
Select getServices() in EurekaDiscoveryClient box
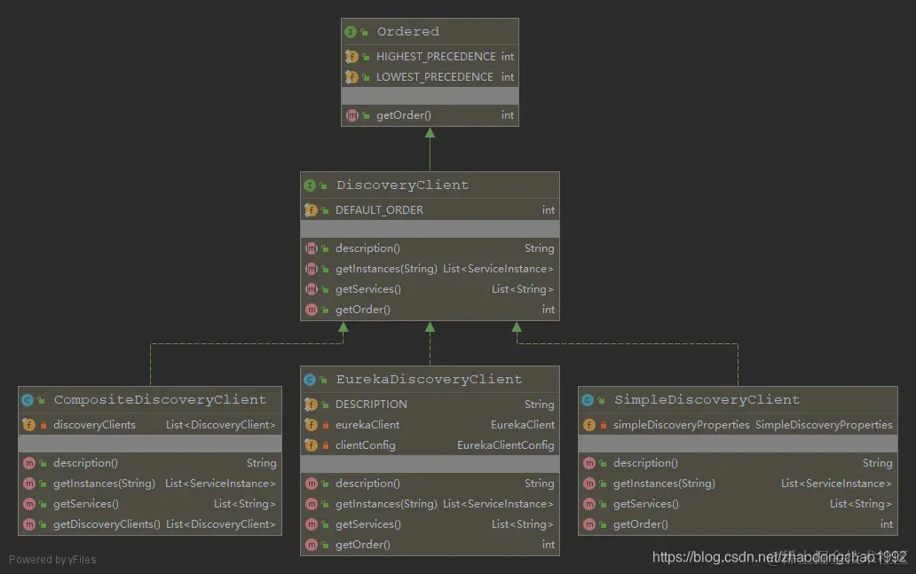click(368, 524)
